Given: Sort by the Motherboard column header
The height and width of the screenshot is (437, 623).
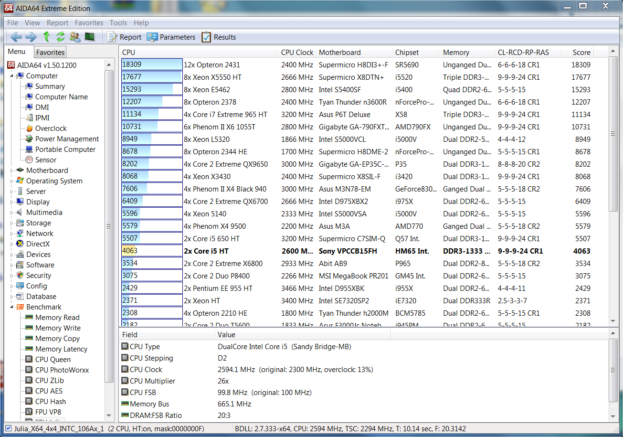Looking at the screenshot, I should (354, 53).
